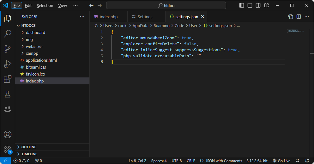Viewport: 314px width, 164px height.
Task: Click the ports forwarded indicator
Action: tap(38, 161)
